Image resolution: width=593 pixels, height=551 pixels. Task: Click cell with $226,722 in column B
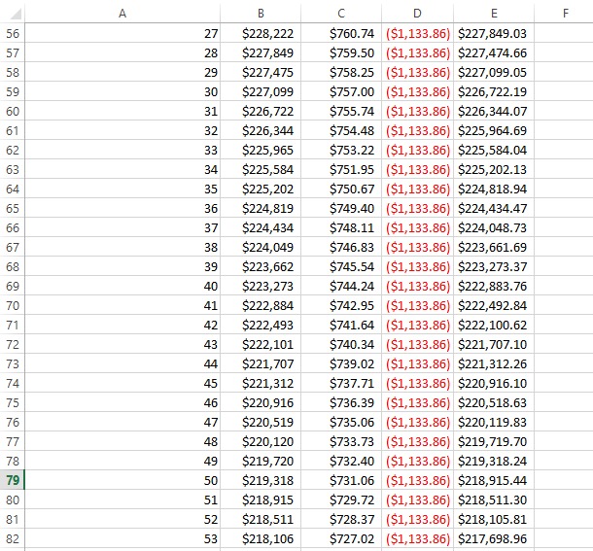click(261, 111)
